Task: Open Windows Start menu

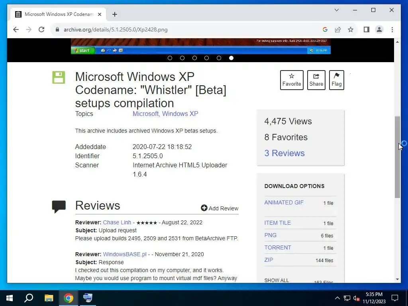Action: pyautogui.click(x=10, y=298)
